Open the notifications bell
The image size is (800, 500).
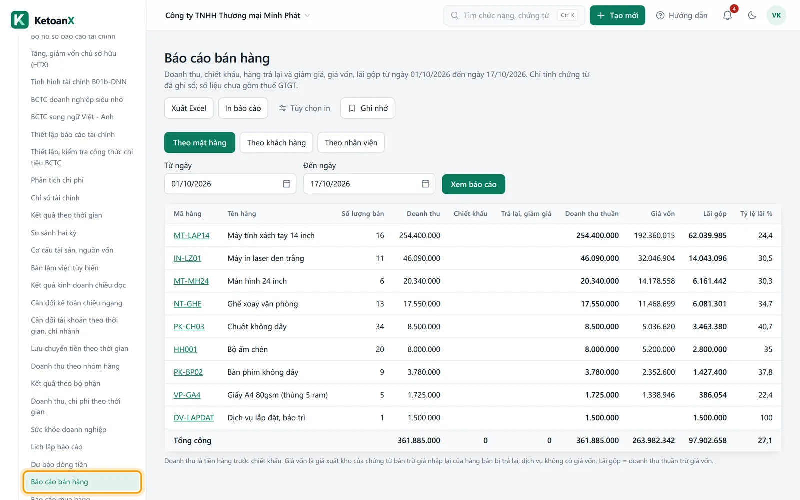728,15
